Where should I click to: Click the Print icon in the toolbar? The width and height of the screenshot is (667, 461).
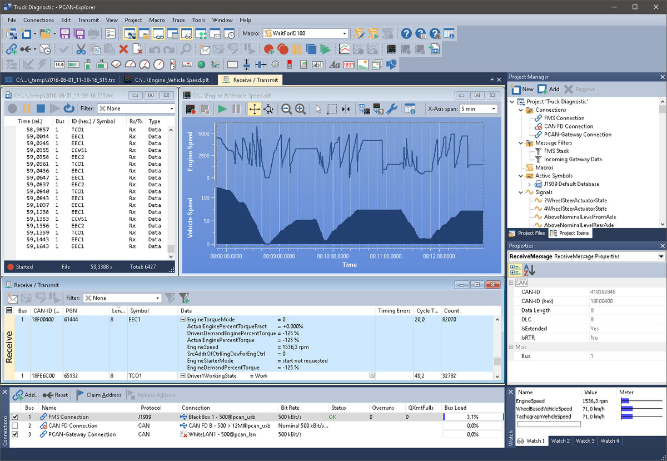pos(93,33)
